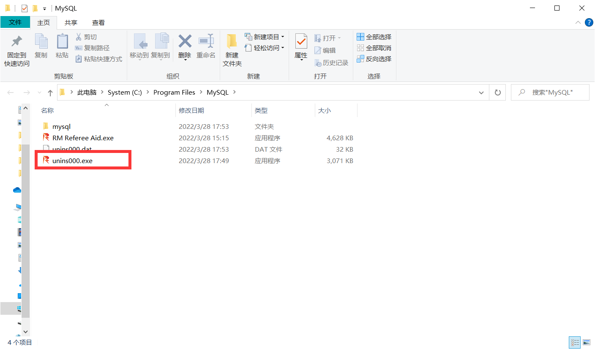Image resolution: width=595 pixels, height=349 pixels.
Task: Refresh the MySQL folder view
Action: pos(497,93)
